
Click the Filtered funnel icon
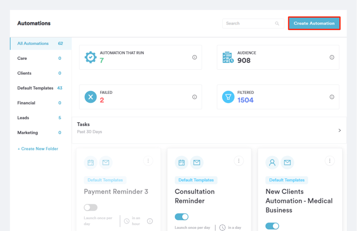tap(228, 97)
